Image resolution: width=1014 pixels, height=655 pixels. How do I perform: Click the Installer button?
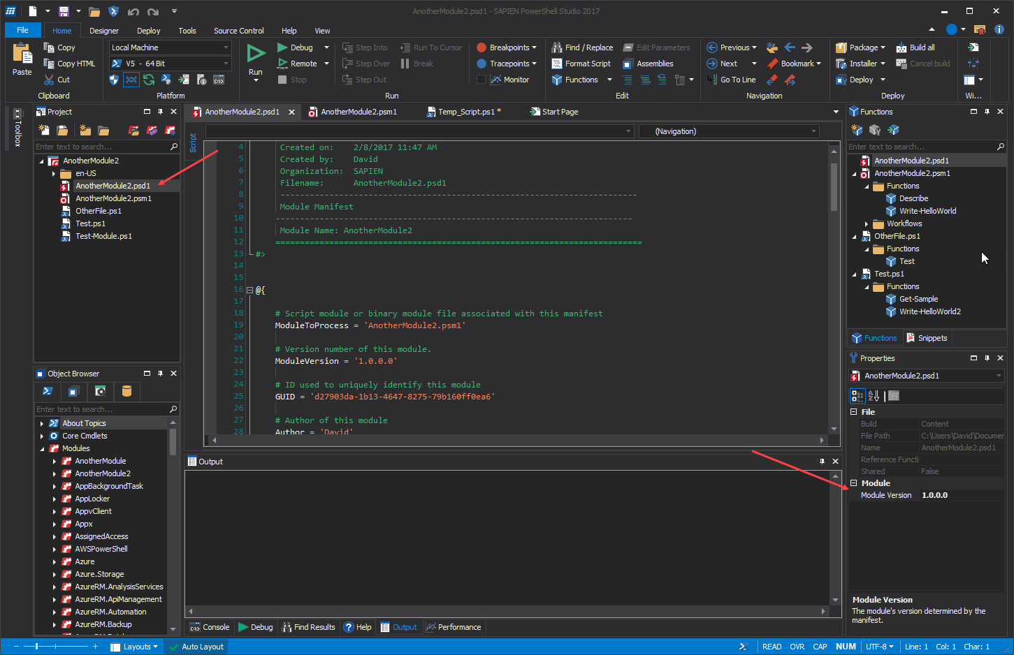tap(861, 64)
